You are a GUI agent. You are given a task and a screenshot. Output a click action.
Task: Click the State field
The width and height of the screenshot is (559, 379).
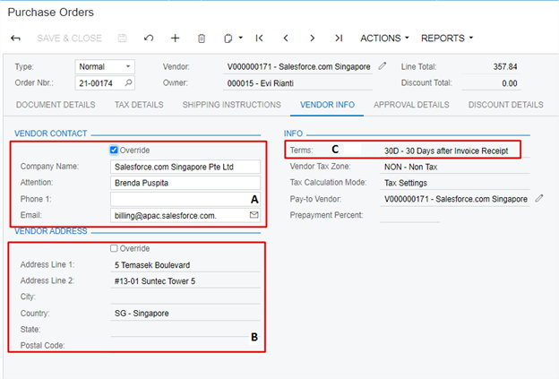tap(185, 329)
